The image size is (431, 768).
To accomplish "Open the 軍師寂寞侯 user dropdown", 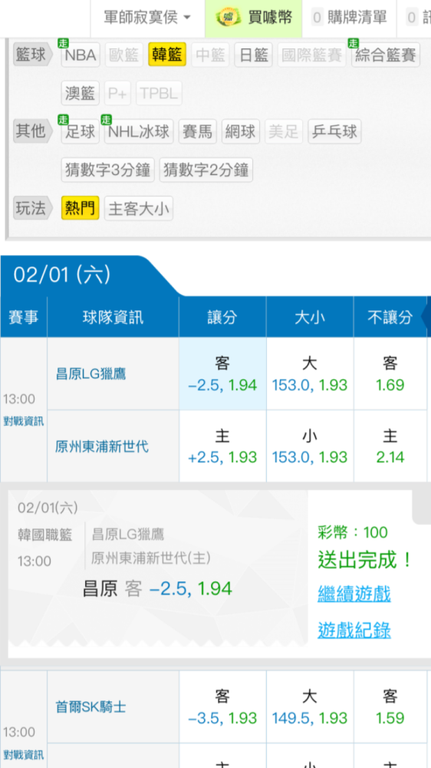I will (147, 18).
